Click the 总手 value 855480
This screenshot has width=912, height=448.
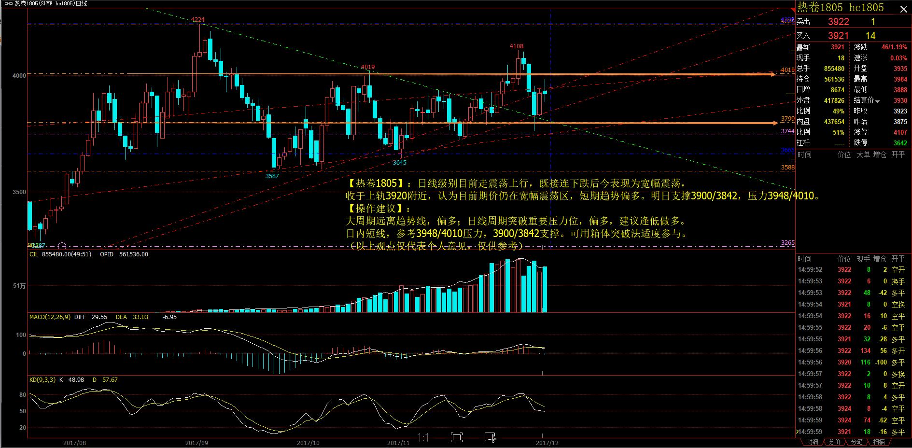click(834, 69)
